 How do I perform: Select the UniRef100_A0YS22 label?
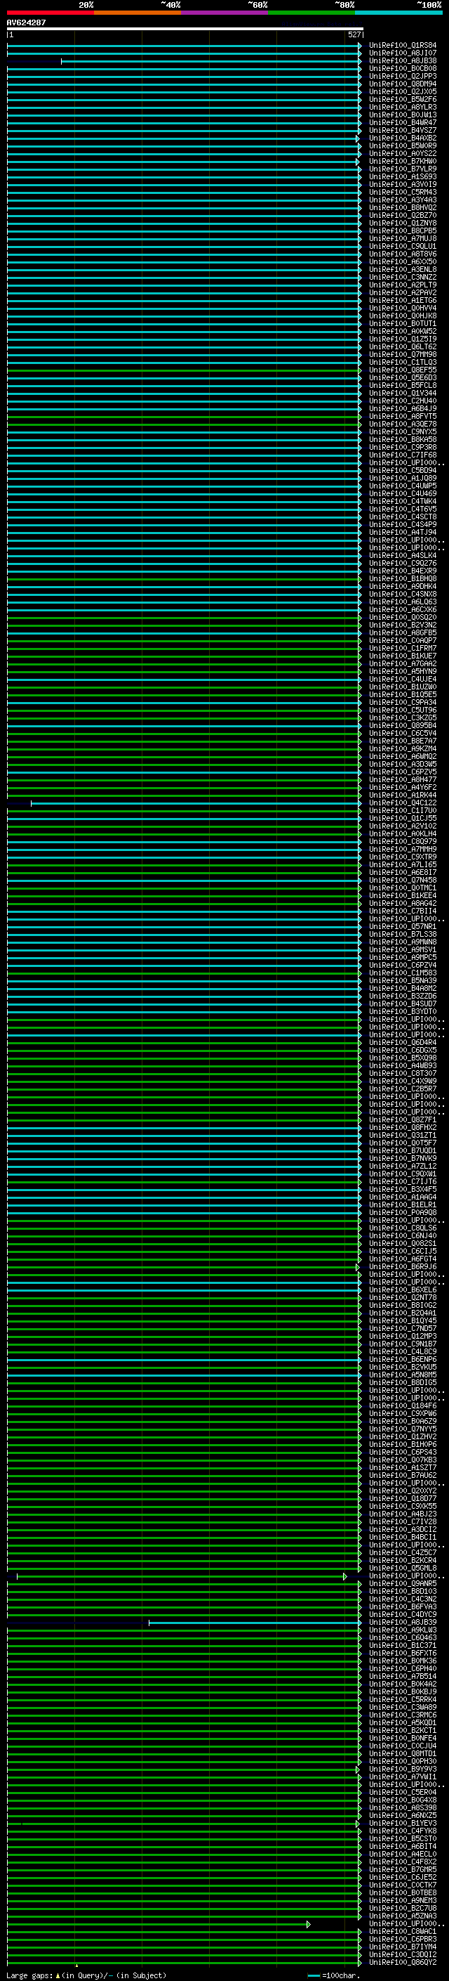click(402, 153)
